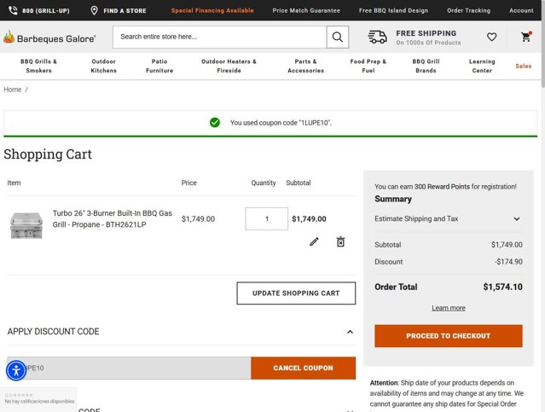The width and height of the screenshot is (545, 412).
Task: Click the reviews badge 'No hay calificaciones disponibles'
Action: [x=38, y=398]
